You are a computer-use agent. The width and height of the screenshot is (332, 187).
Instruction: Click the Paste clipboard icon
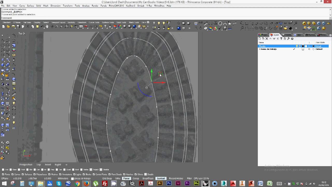click(37, 26)
